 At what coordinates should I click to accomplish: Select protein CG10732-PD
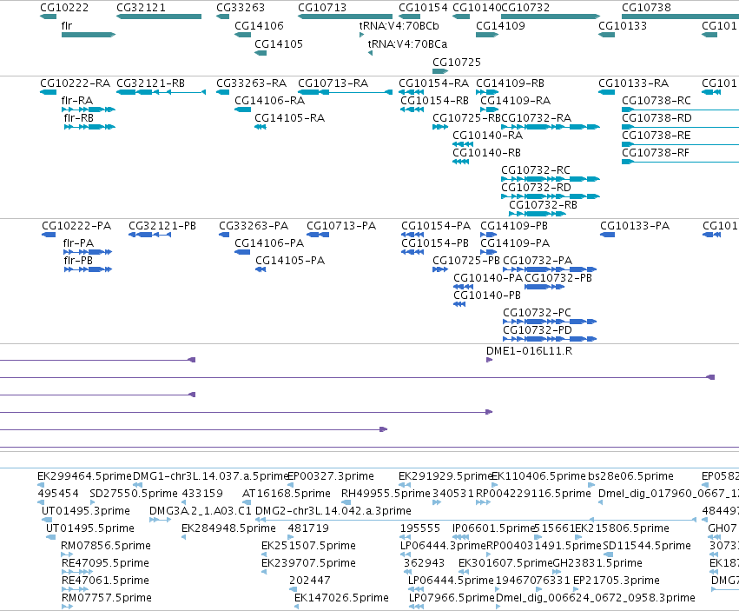[x=538, y=331]
